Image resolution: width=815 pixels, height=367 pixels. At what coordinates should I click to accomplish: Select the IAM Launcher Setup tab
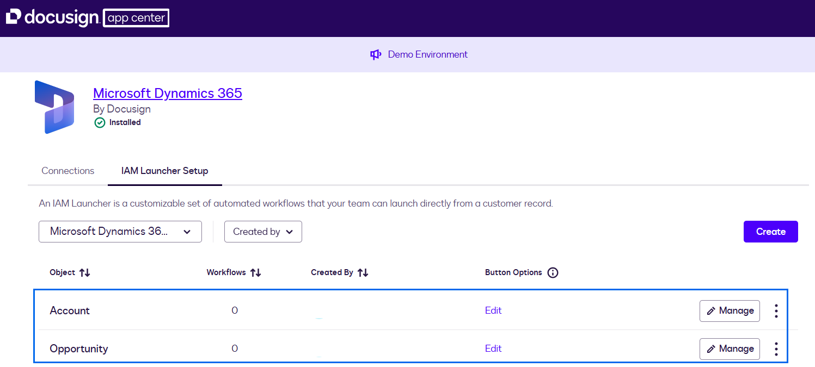[x=164, y=171]
